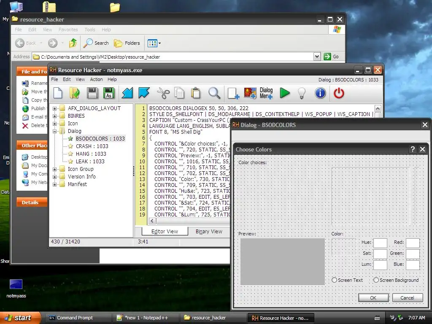This screenshot has height=324, width=432.
Task: Collapse the Dialog tree node
Action: [x=54, y=132]
